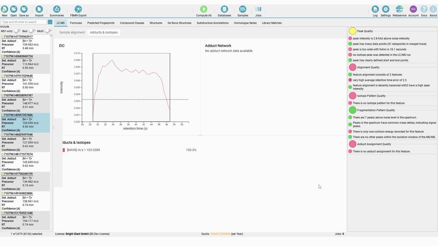Image resolution: width=438 pixels, height=246 pixels.
Task: Click the red MAIN m/z color swatch
Action: pos(64,150)
